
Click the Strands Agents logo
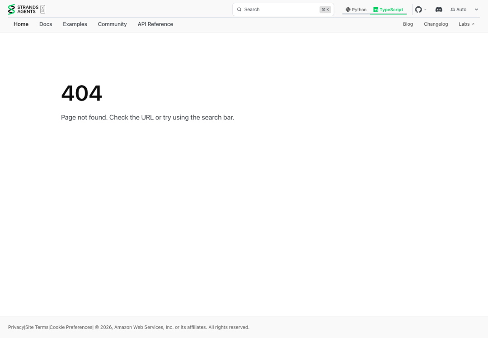(23, 9)
